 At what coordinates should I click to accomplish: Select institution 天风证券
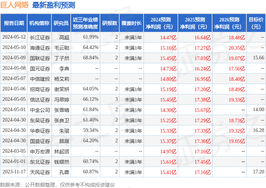click(40, 172)
